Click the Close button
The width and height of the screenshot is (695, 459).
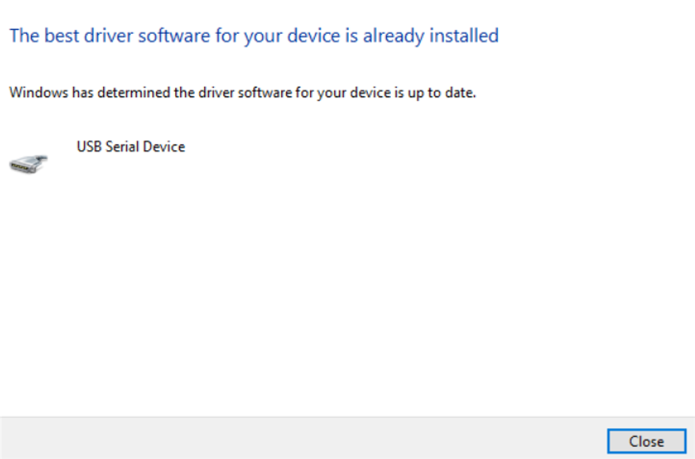(646, 441)
